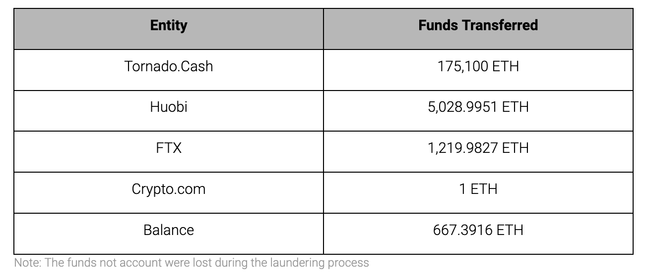
Task: Click 'ETH' in the Tornado.Cash row
Action: point(506,66)
